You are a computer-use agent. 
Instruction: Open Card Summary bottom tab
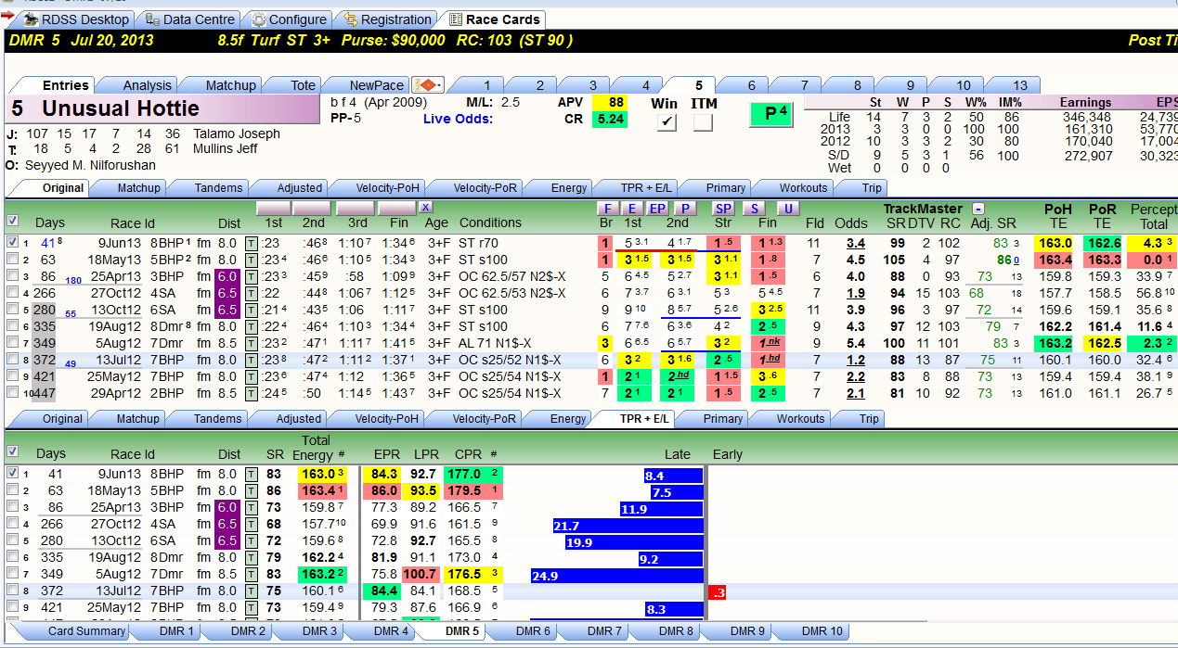click(x=86, y=631)
